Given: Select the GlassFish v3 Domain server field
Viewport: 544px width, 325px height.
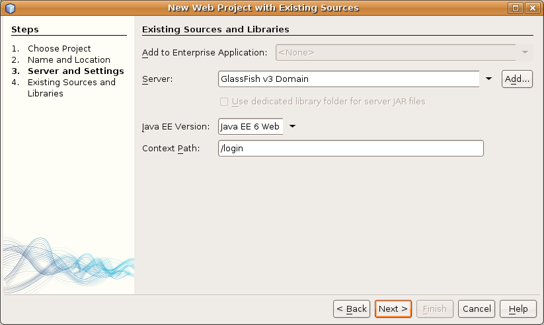Looking at the screenshot, I should point(348,79).
